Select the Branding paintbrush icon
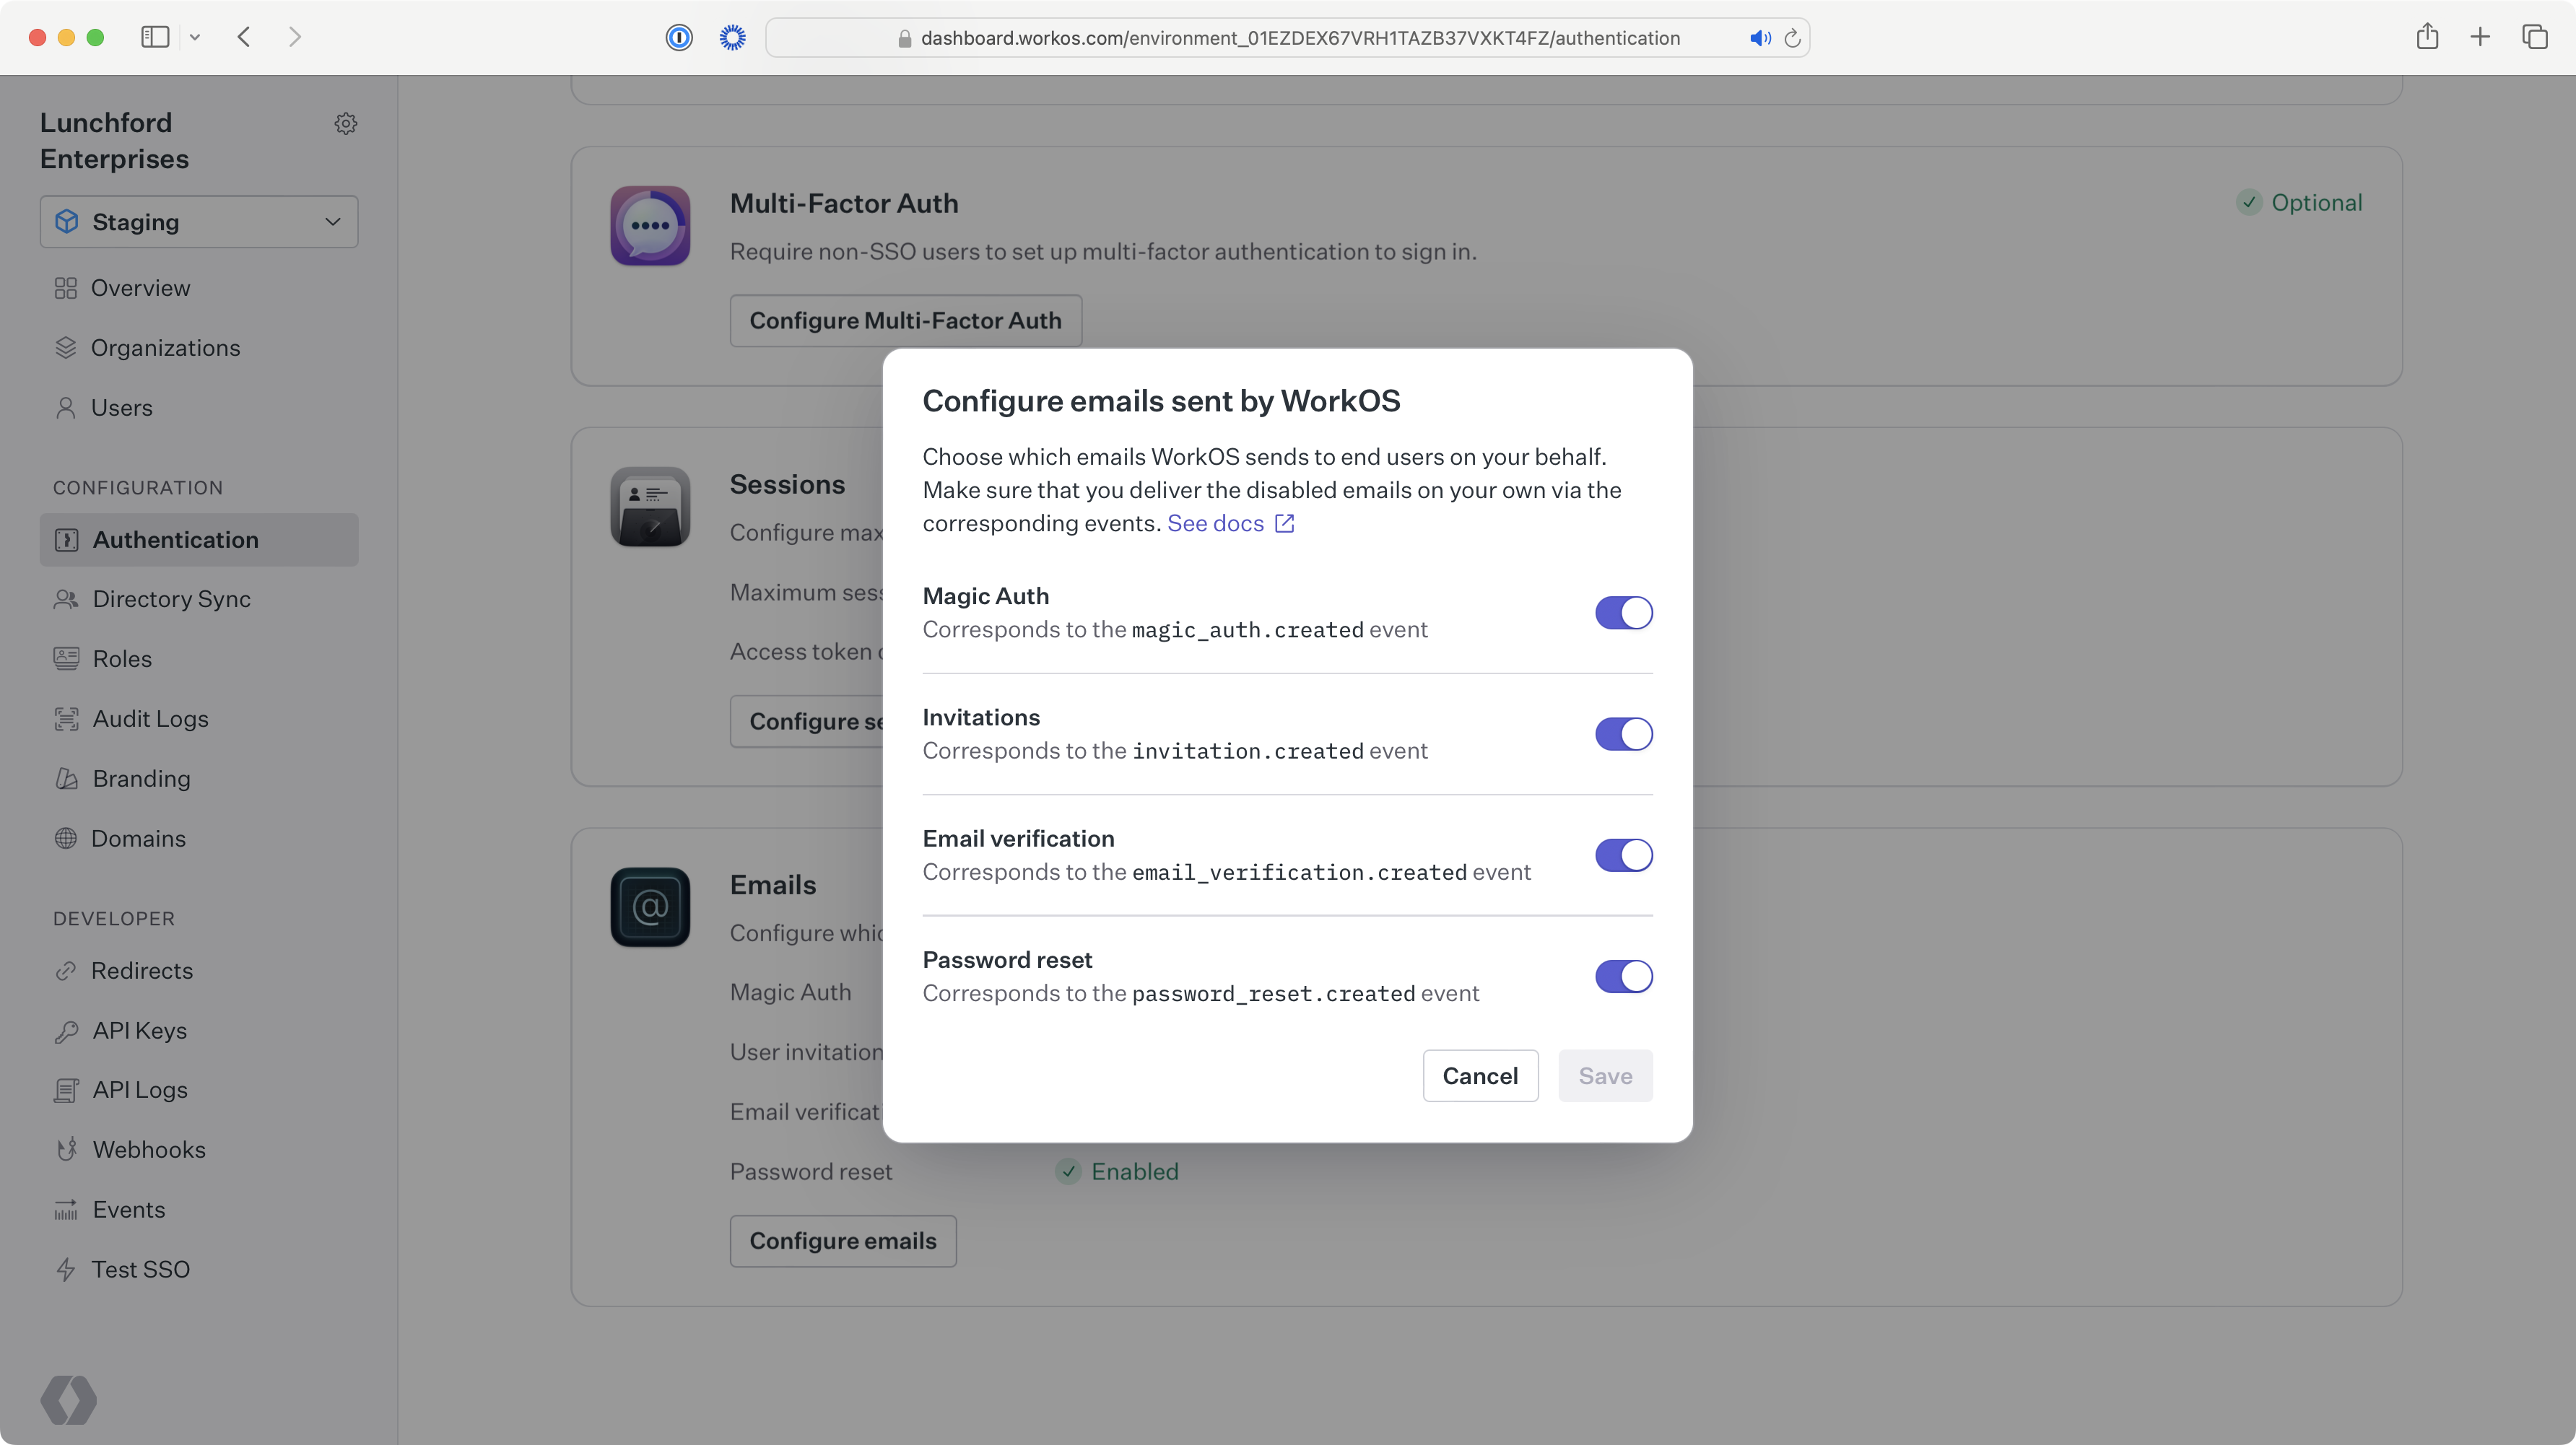2576x1445 pixels. [66, 778]
